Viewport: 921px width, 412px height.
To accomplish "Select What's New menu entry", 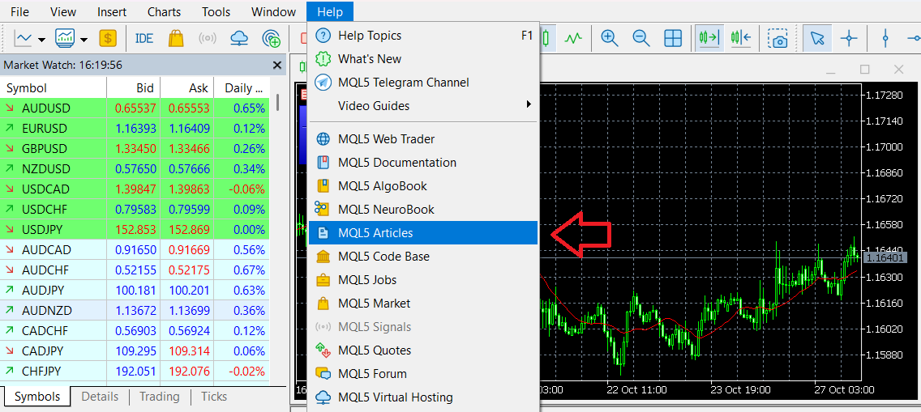I will [423, 59].
